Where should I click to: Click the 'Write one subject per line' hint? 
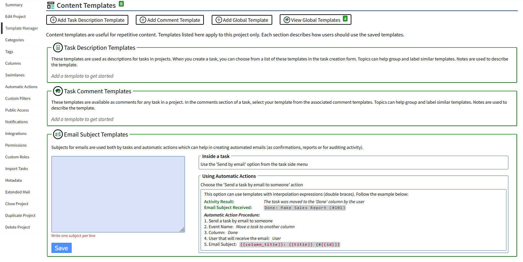(73, 236)
